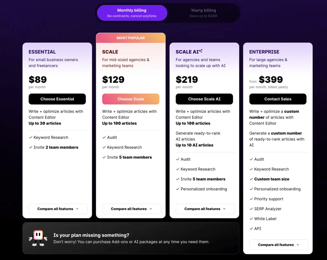Expand Compare all features under Essential plan

point(58,209)
